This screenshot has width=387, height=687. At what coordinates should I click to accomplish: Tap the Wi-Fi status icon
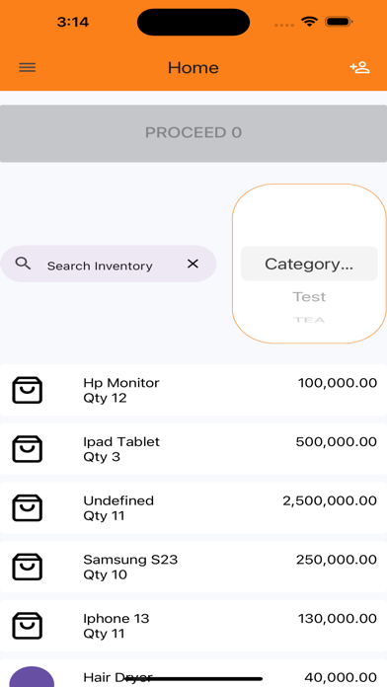click(309, 22)
